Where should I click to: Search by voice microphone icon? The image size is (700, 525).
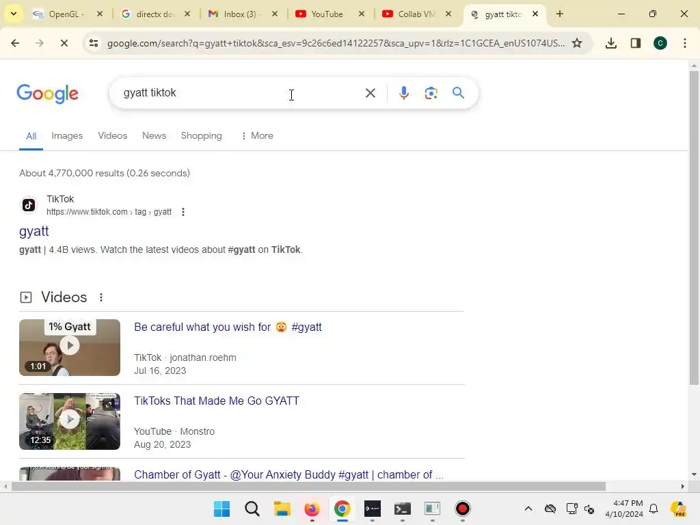tap(404, 93)
